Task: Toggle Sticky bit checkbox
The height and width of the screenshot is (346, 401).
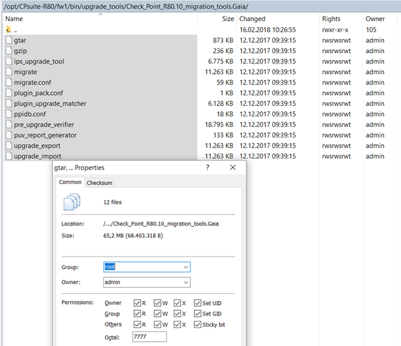Action: [198, 324]
